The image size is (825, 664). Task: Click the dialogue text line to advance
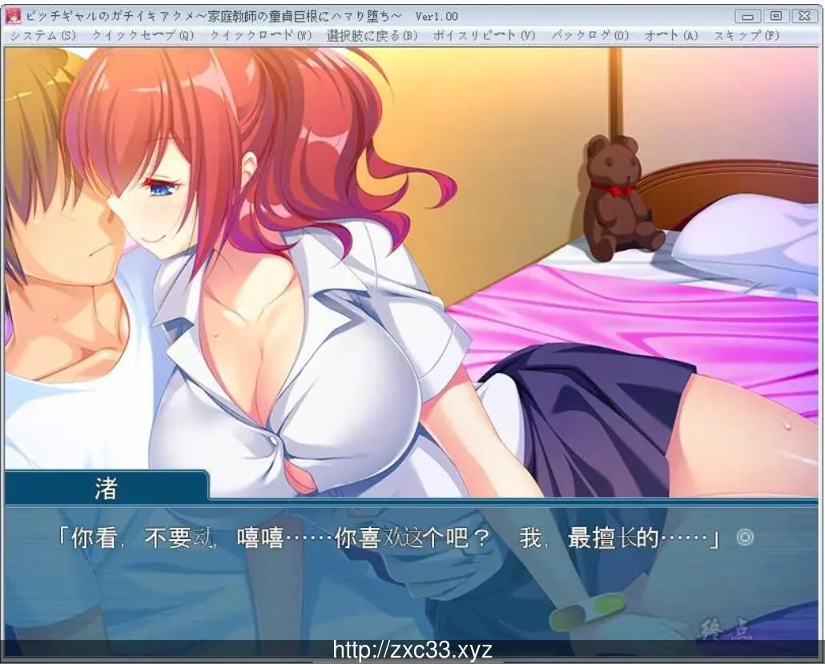pyautogui.click(x=388, y=537)
